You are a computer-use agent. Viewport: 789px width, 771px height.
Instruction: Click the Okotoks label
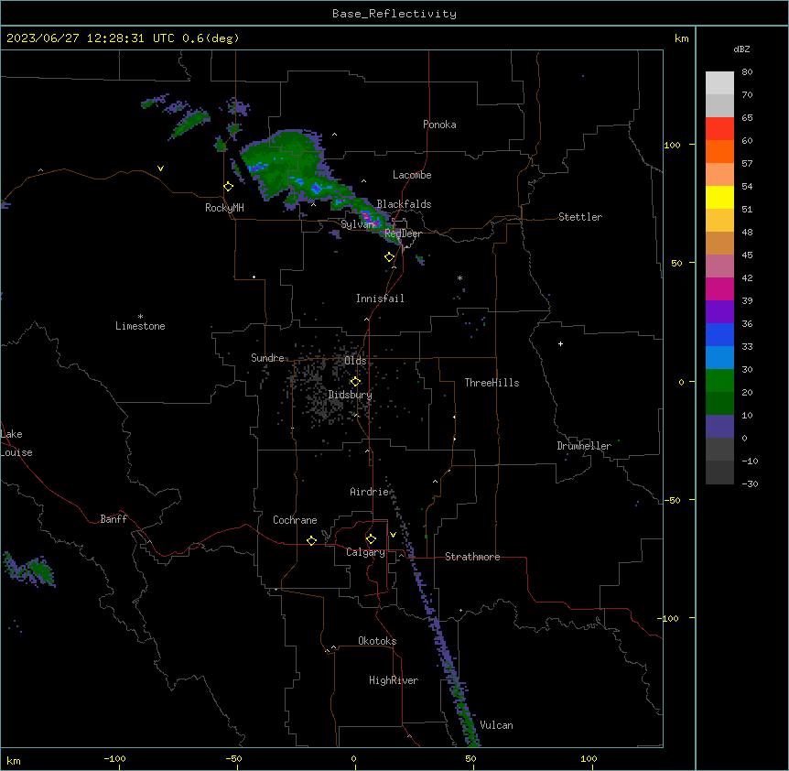(377, 641)
